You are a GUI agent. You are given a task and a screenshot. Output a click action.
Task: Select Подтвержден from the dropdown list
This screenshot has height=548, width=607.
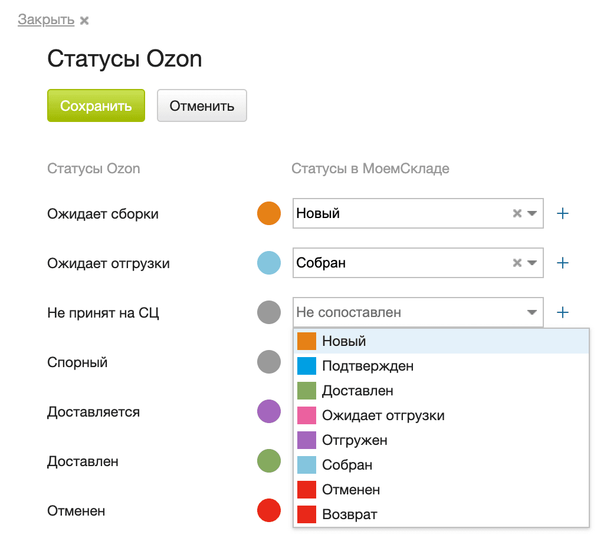pyautogui.click(x=368, y=366)
